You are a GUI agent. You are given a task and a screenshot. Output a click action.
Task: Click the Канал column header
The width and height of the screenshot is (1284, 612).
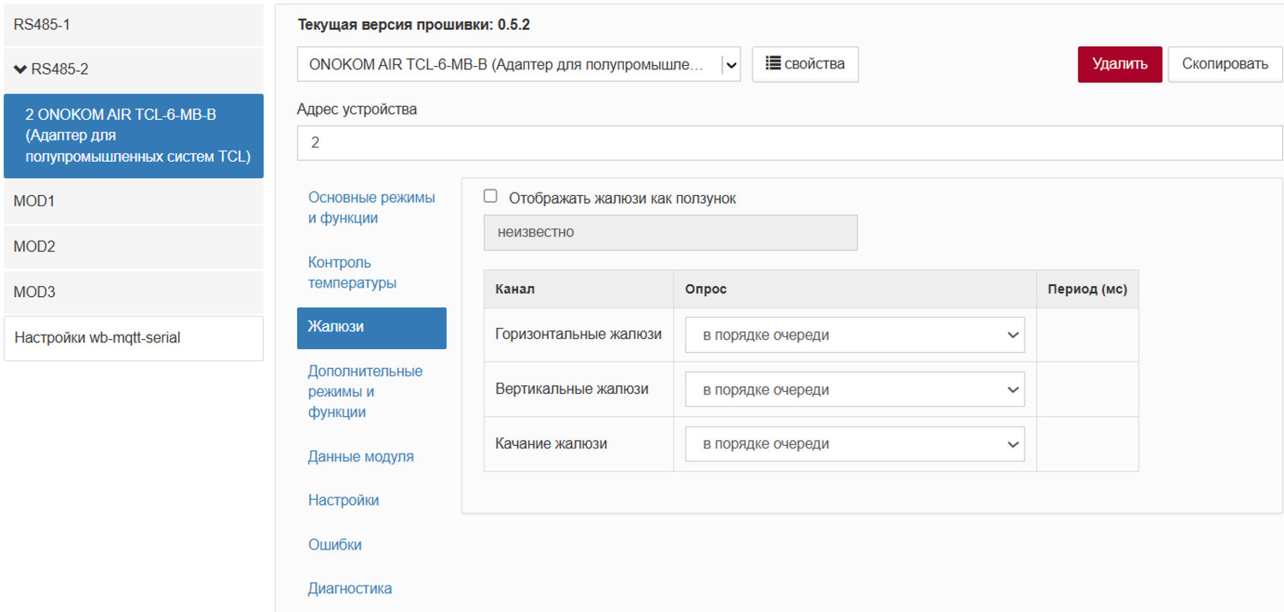tap(579, 289)
